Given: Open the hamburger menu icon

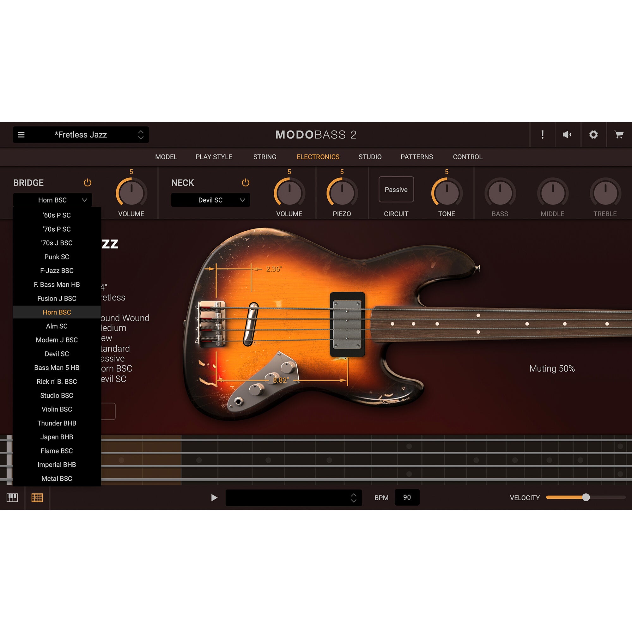Looking at the screenshot, I should point(21,135).
